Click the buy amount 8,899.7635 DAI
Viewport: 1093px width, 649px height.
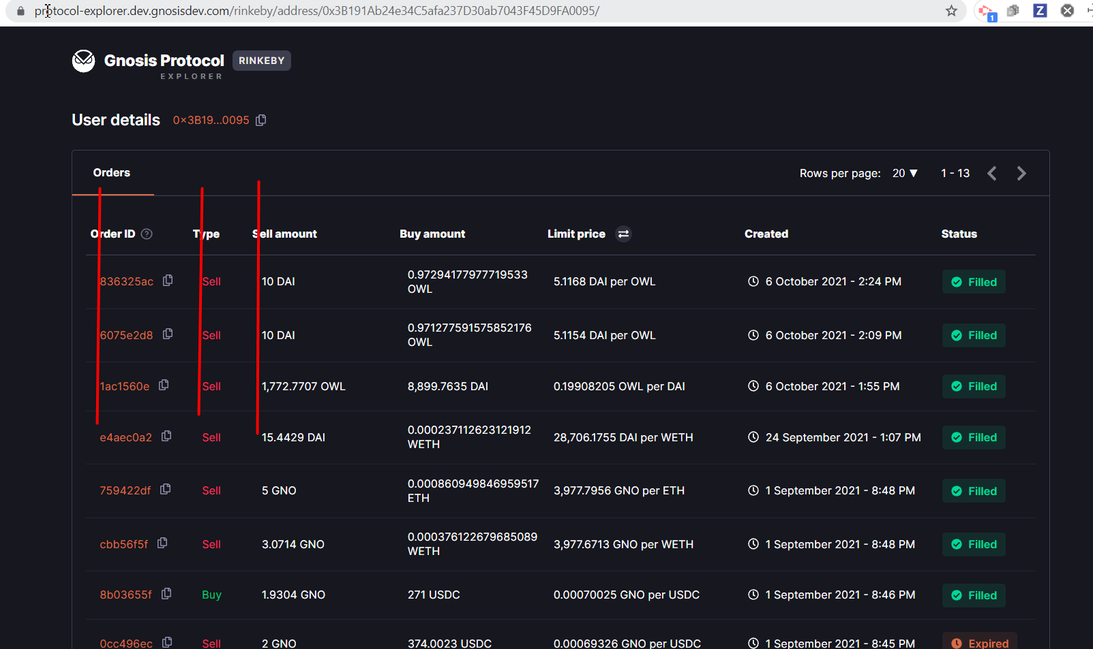coord(448,386)
